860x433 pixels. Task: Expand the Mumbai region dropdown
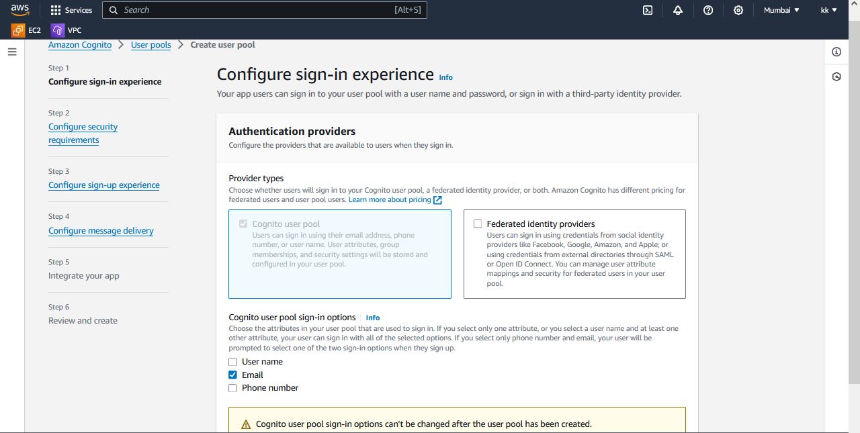coord(781,10)
